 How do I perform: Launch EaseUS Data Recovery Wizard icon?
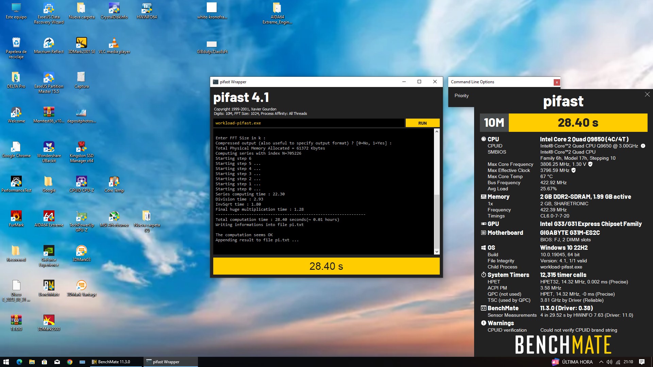tap(49, 14)
